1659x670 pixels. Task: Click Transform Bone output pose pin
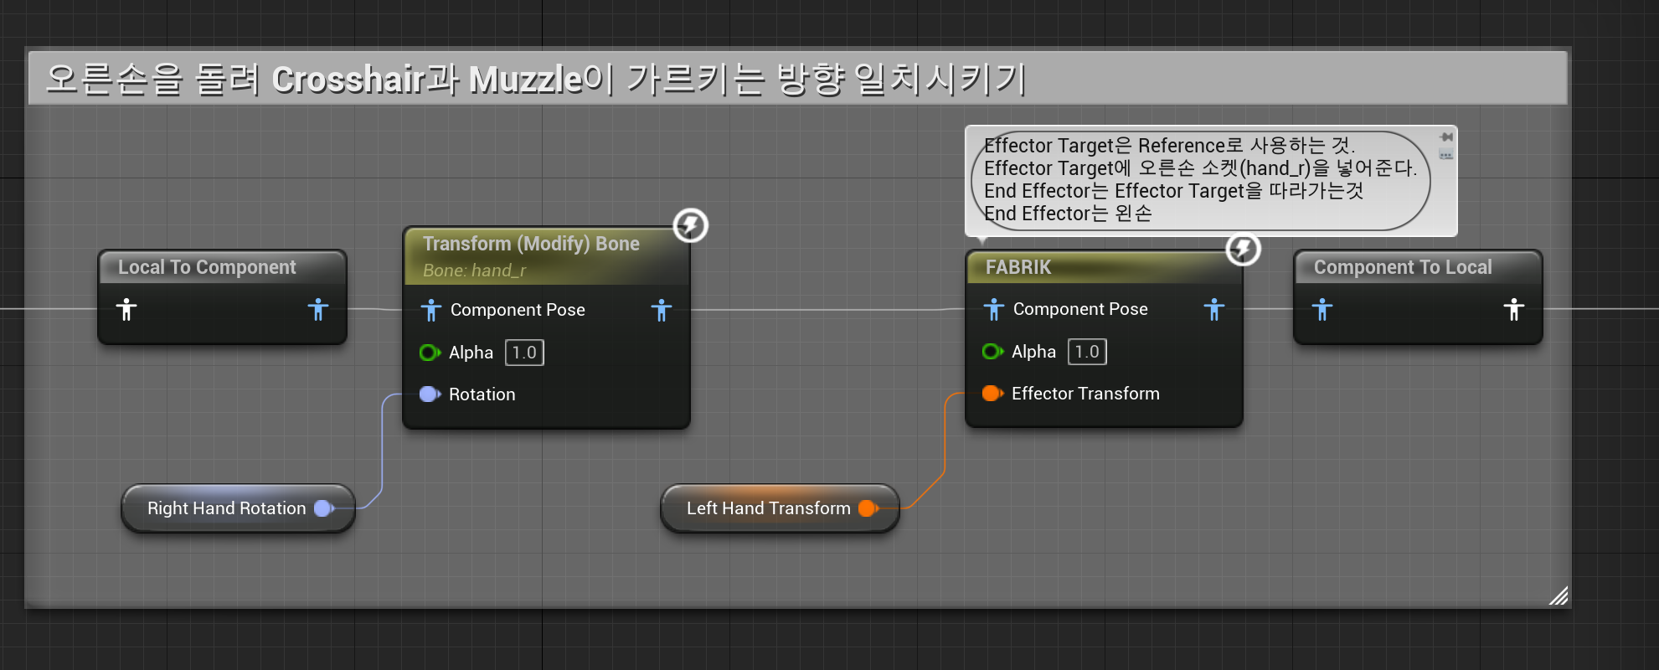point(662,311)
